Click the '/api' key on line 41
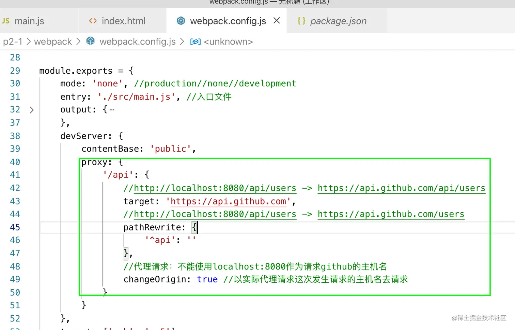The image size is (515, 330). [118, 175]
